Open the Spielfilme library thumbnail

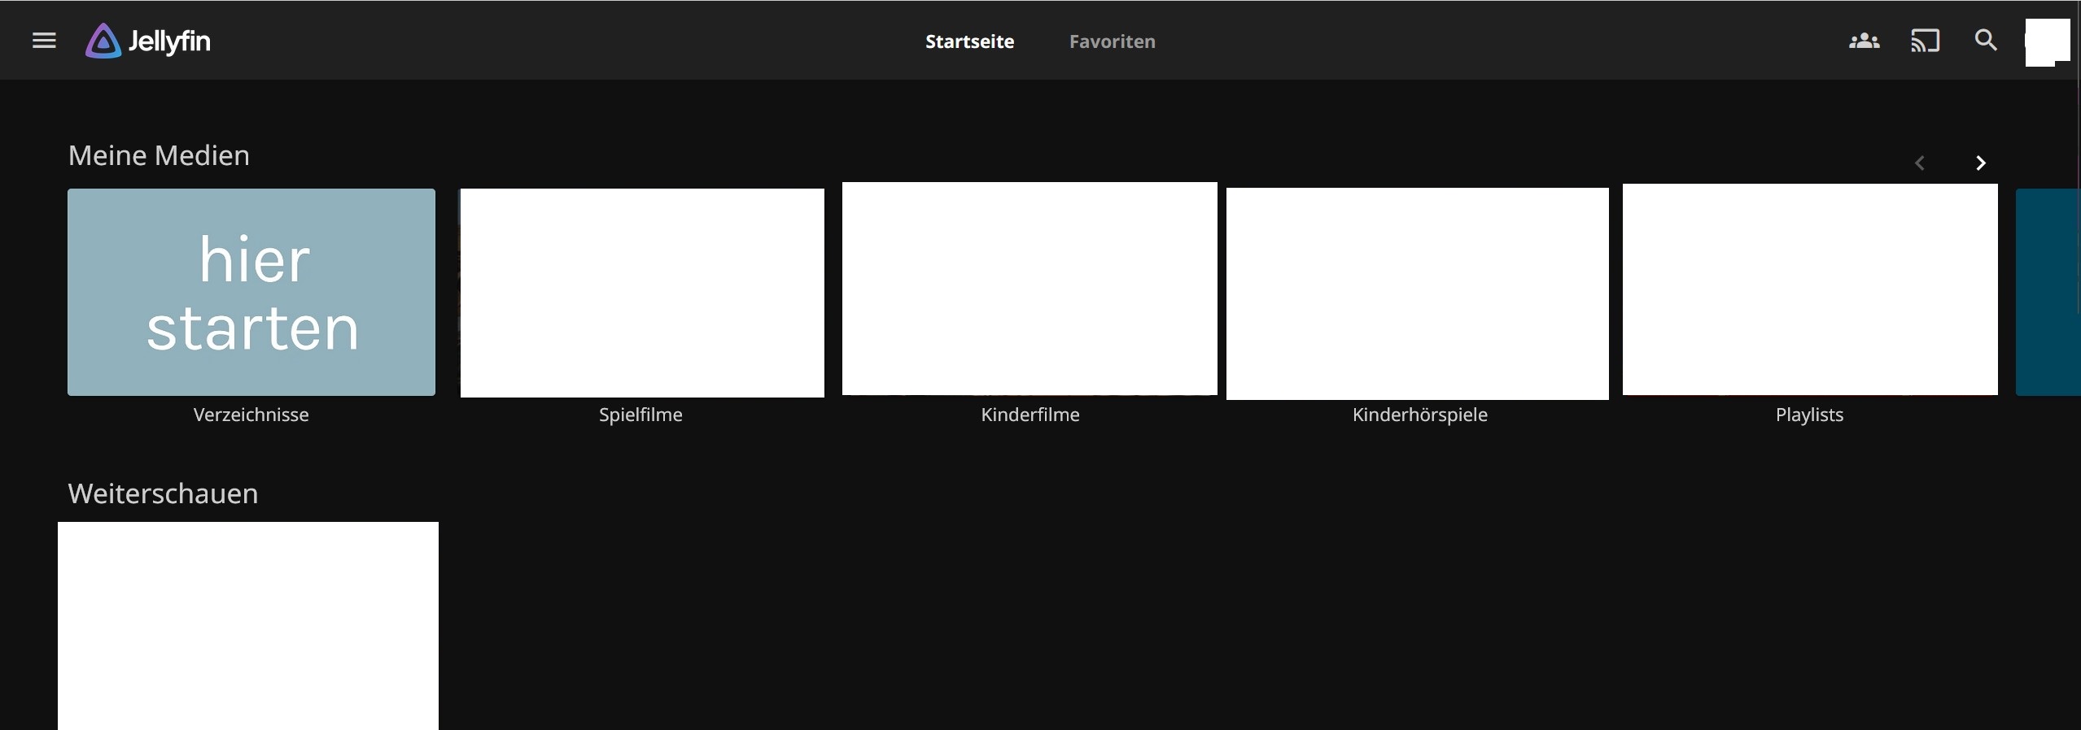(x=642, y=293)
